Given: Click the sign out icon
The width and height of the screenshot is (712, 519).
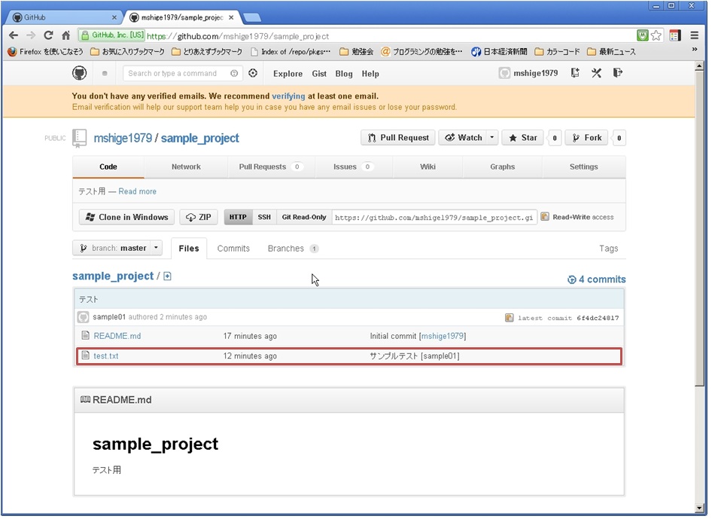Looking at the screenshot, I should click(618, 73).
